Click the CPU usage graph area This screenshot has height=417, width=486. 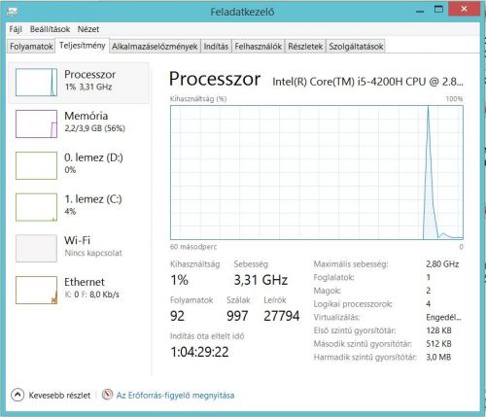pyautogui.click(x=317, y=172)
